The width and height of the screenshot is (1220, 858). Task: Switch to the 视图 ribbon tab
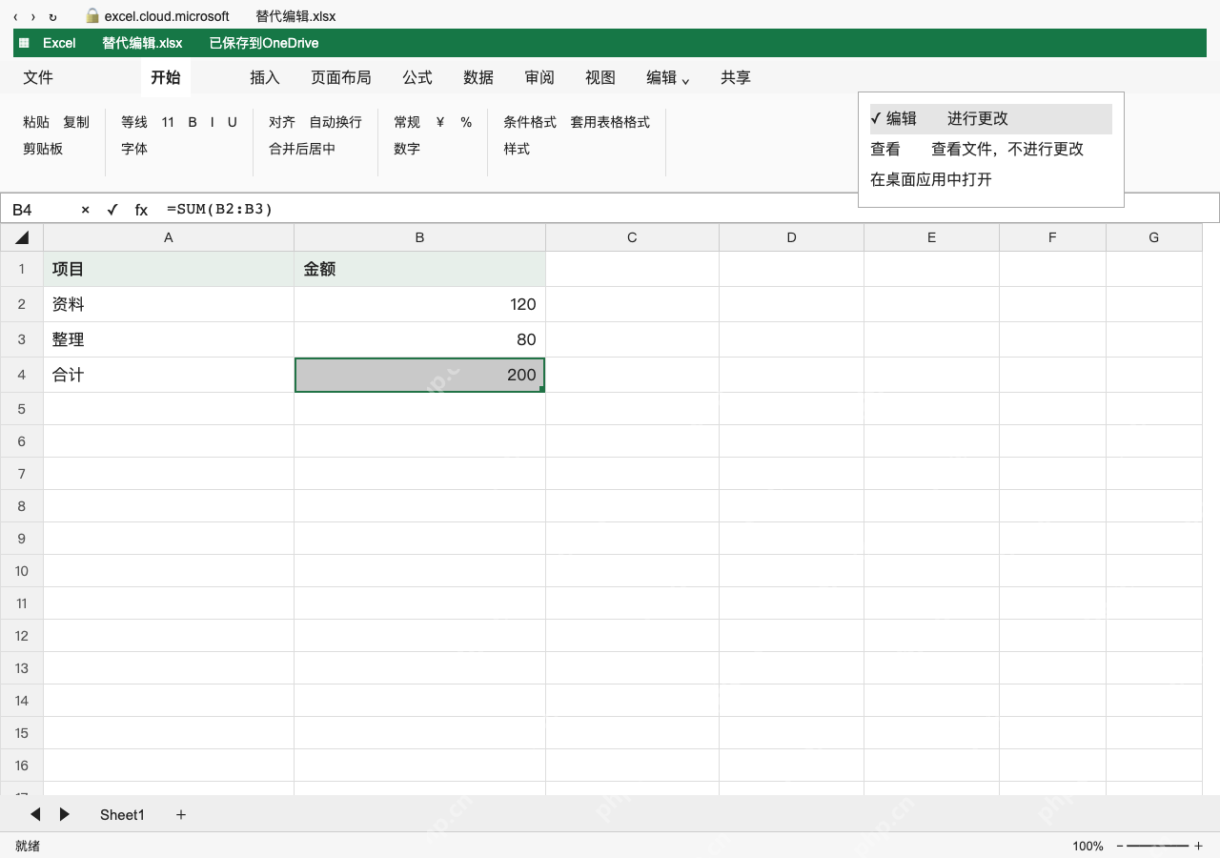(600, 78)
